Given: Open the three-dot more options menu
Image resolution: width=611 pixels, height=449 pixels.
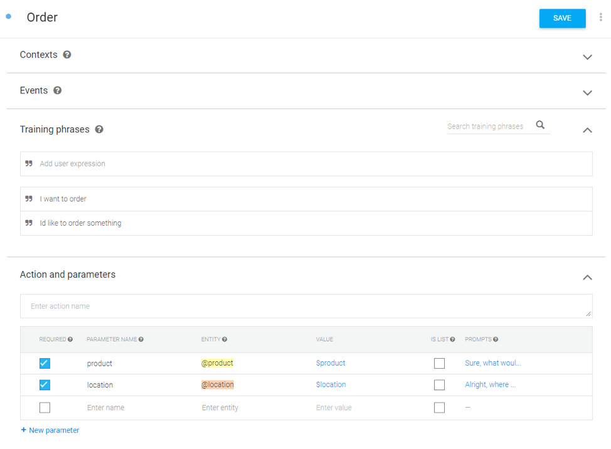Looking at the screenshot, I should [x=600, y=17].
